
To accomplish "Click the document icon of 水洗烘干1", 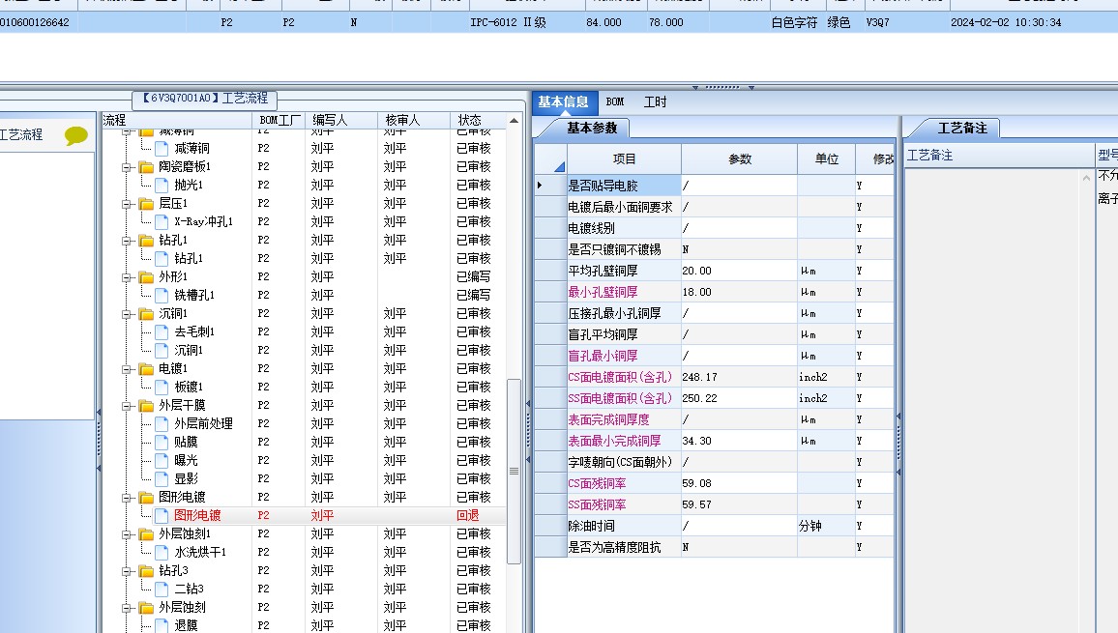I will [x=162, y=553].
